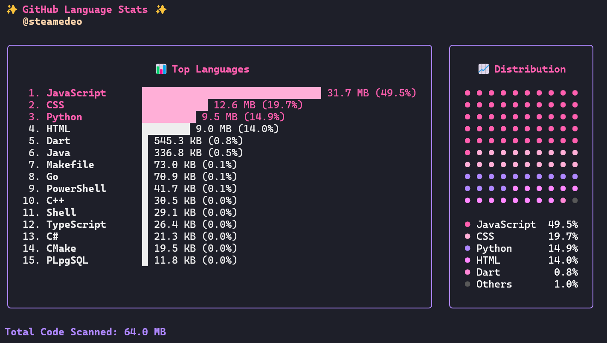Click the '336.8 KB (0.5%)' value
Image resolution: width=607 pixels, height=343 pixels.
199,153
